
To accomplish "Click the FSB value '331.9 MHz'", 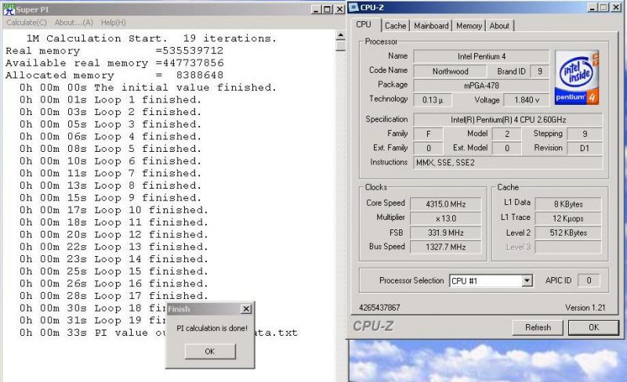I will [445, 233].
